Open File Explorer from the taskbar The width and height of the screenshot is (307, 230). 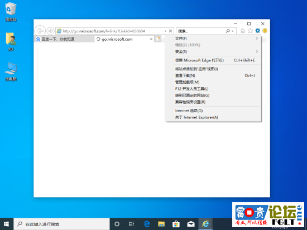[161, 224]
